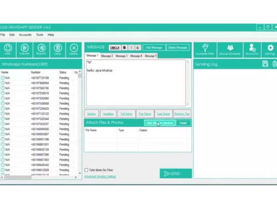Click the Exports toolbar icon

(41, 49)
